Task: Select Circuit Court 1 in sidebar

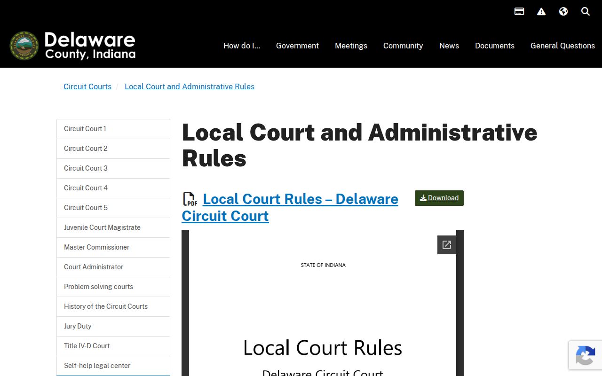Action: coord(113,129)
